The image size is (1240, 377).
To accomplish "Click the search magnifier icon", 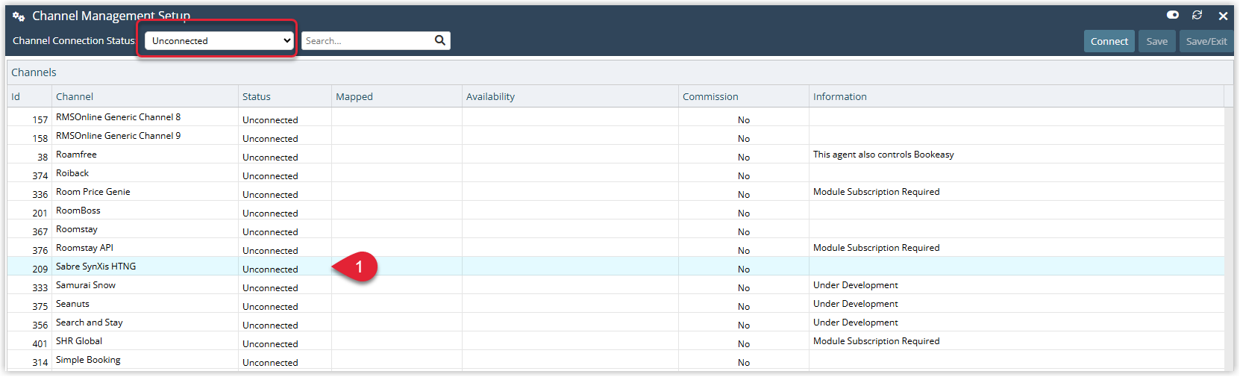I will (440, 40).
